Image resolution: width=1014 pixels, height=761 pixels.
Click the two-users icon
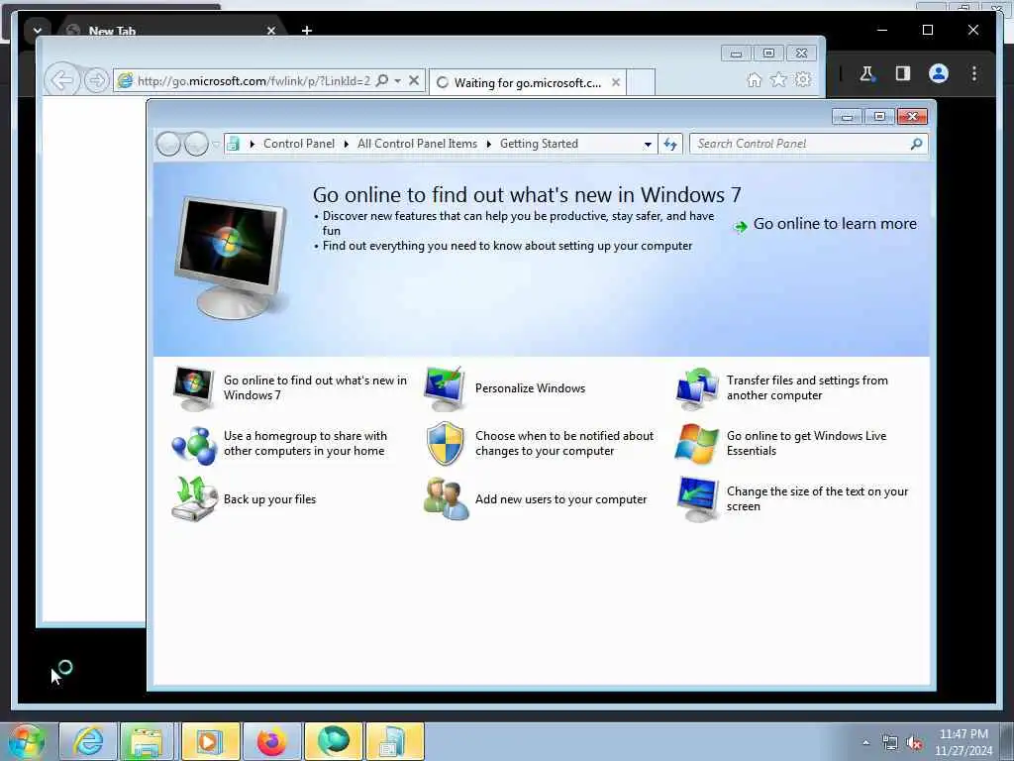446,499
